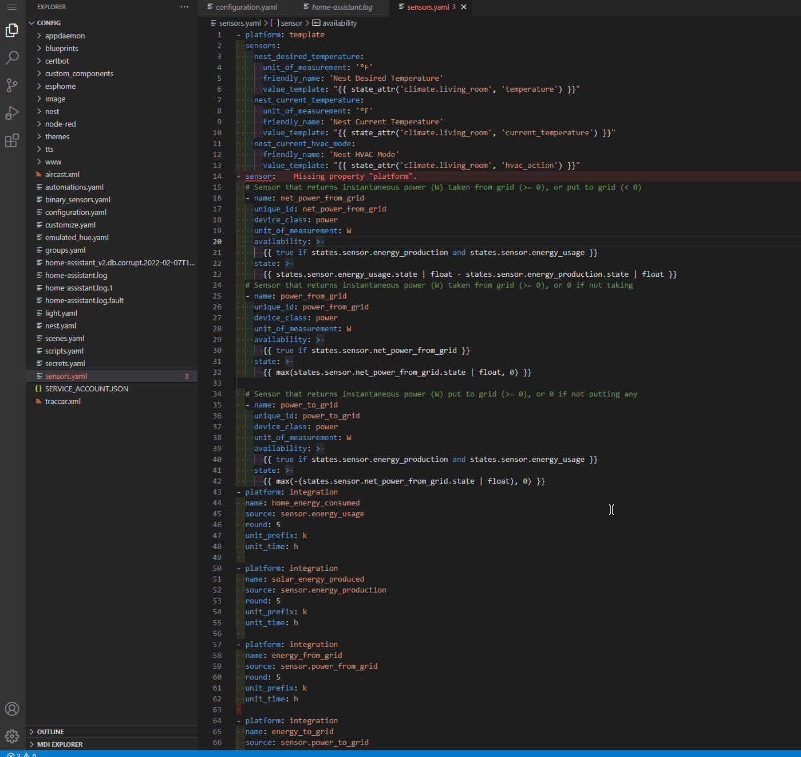Place cursor on 'solar_energy_produced' text
This screenshot has width=801, height=757.
tap(318, 579)
